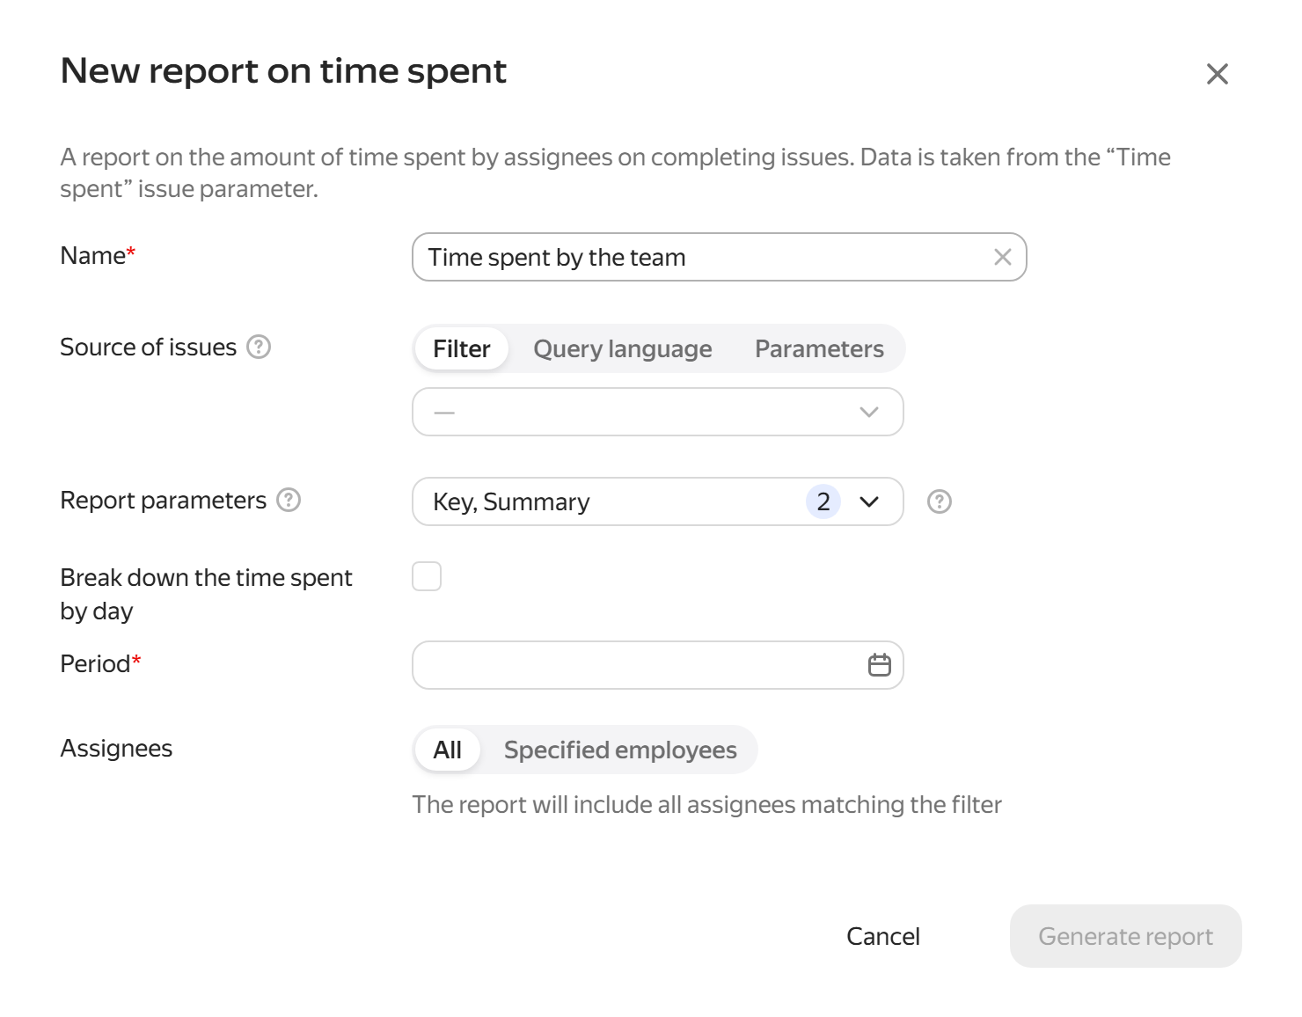This screenshot has width=1302, height=1017.
Task: Switch to Parameters source tab
Action: [819, 348]
